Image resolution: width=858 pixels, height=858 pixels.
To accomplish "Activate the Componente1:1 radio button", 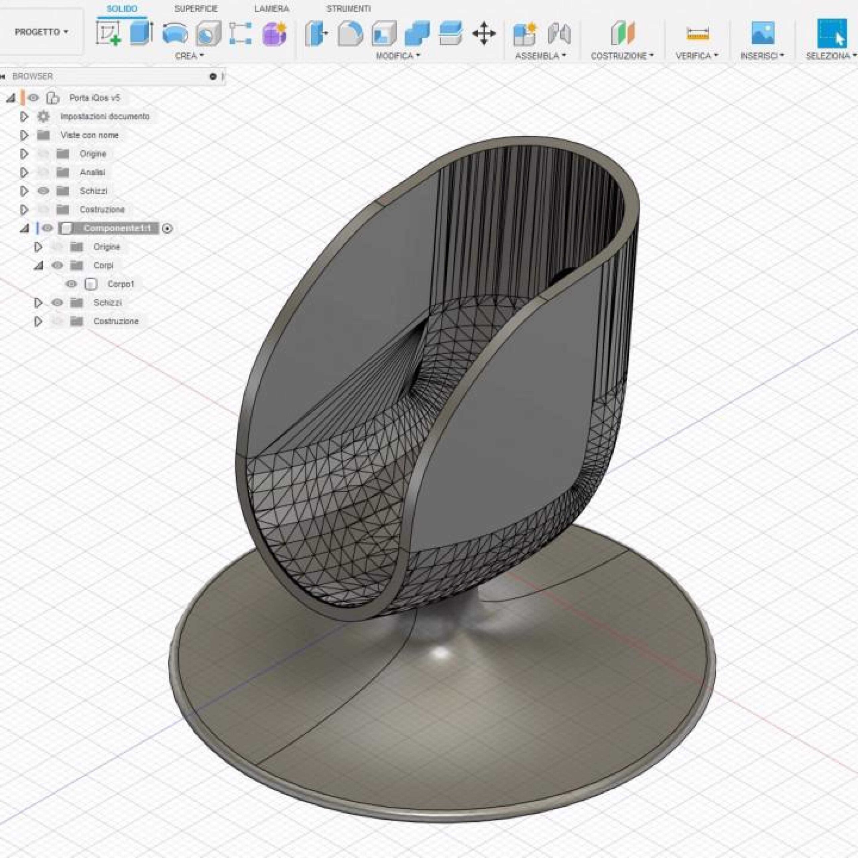I will click(x=168, y=228).
